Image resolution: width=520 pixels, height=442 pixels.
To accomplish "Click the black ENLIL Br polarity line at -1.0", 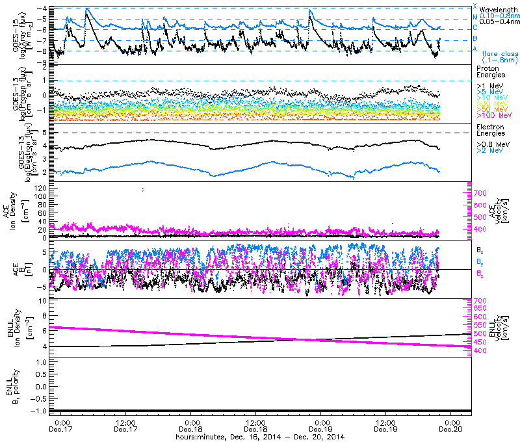I will tap(260, 411).
